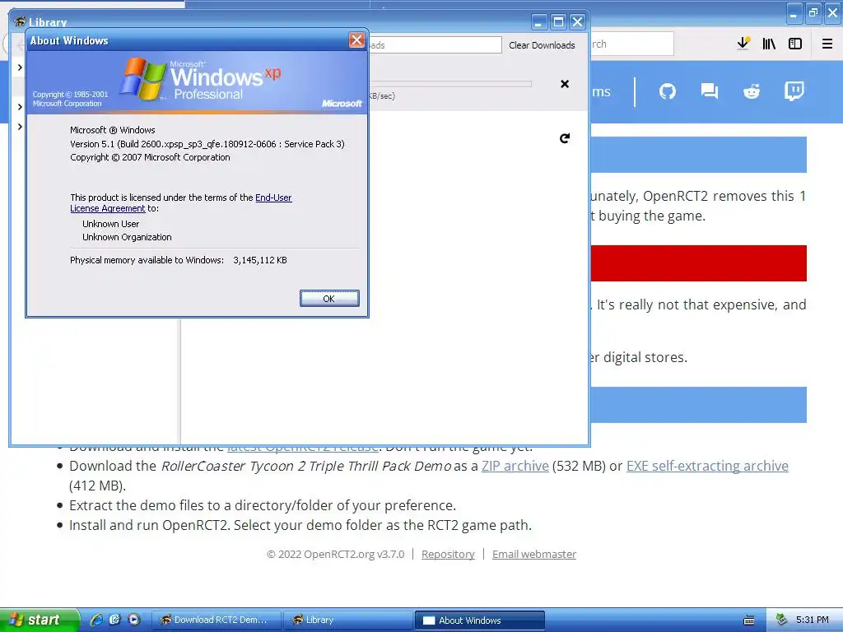
Task: Open the chat forum icon on the site
Action: [x=709, y=91]
